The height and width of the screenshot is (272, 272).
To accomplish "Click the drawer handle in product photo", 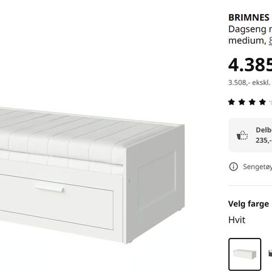I will pos(49,189).
